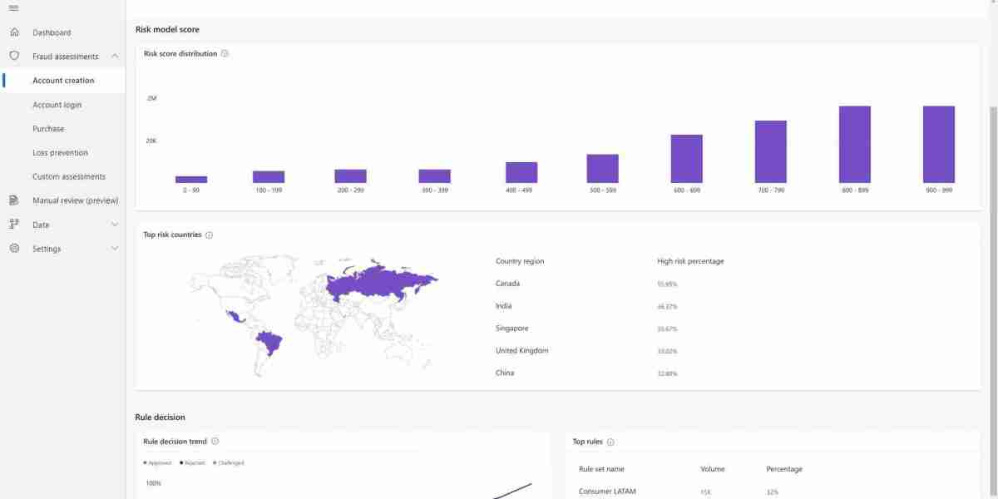Screen dimensions: 998x499
Task: Click the Manual review document icon
Action: [14, 200]
